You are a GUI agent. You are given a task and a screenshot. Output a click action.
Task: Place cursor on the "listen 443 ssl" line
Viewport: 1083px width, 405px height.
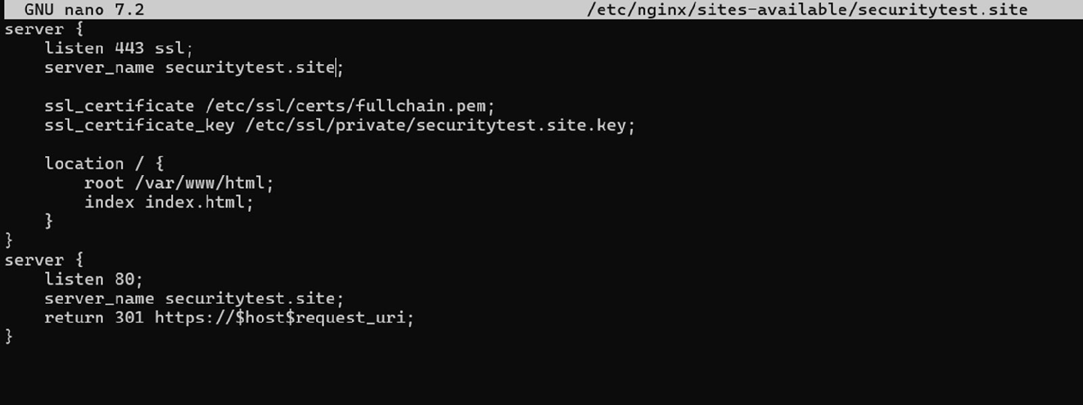coord(74,48)
